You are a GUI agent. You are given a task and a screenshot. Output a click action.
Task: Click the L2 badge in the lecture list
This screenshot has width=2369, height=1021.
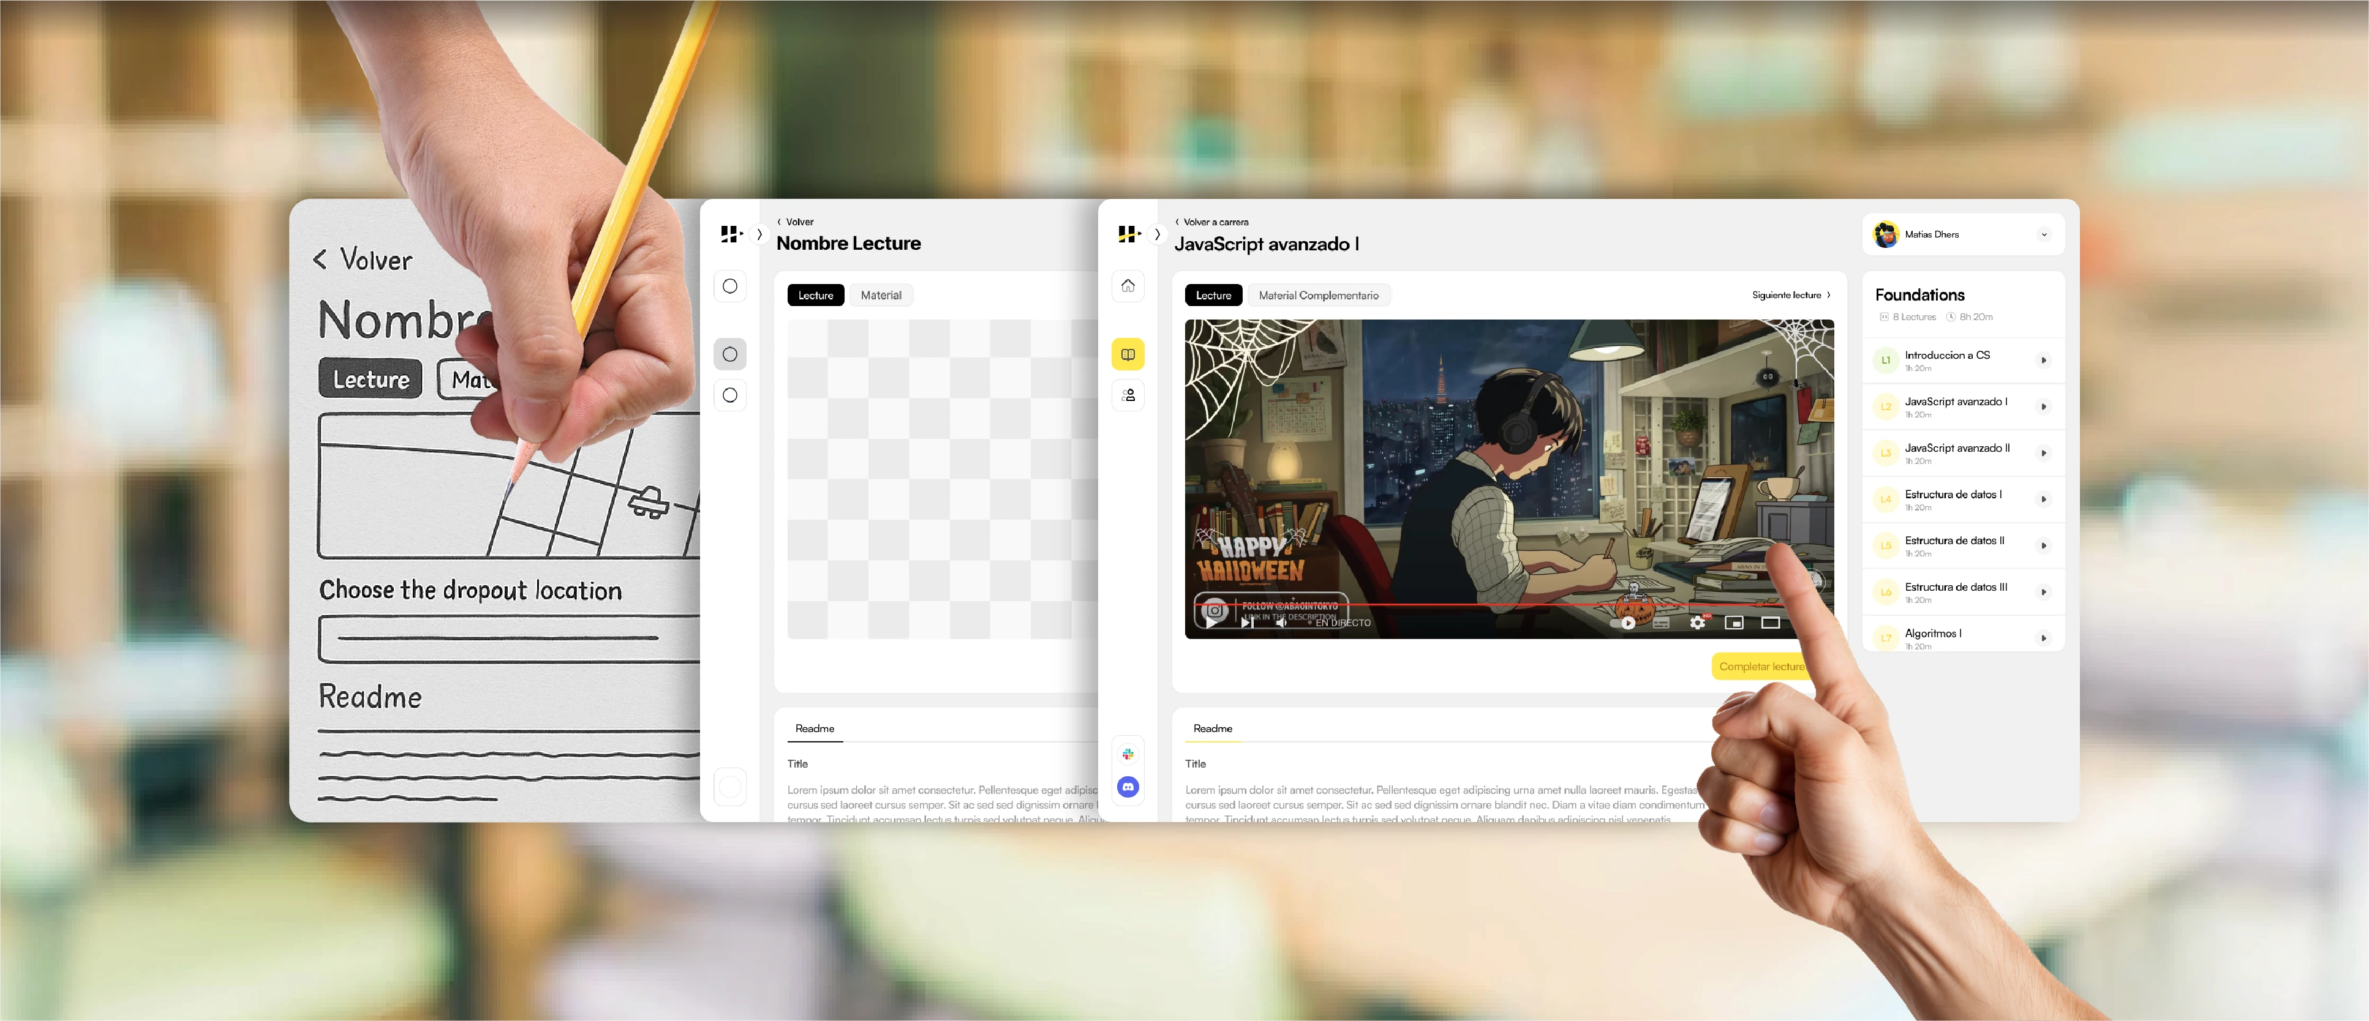[1885, 406]
